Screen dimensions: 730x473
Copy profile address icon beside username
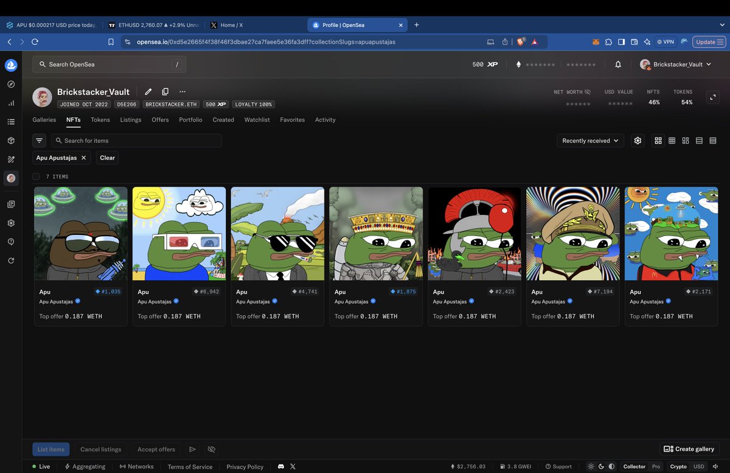click(x=165, y=92)
